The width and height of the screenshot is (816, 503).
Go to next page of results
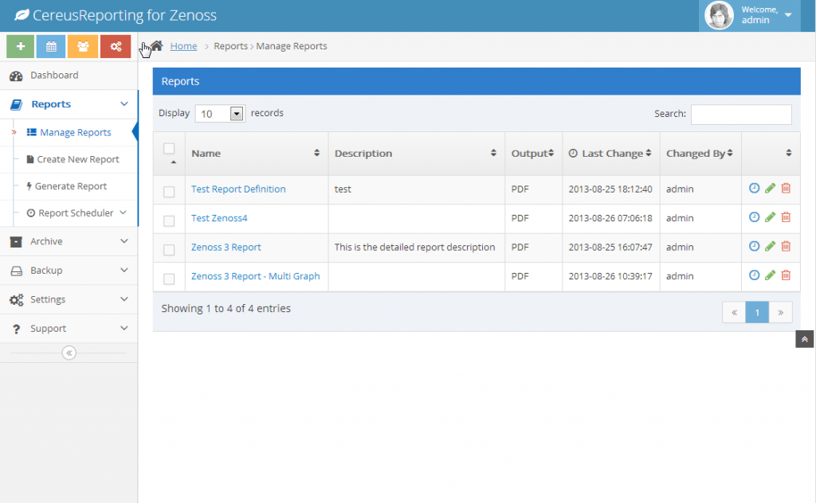tap(781, 312)
